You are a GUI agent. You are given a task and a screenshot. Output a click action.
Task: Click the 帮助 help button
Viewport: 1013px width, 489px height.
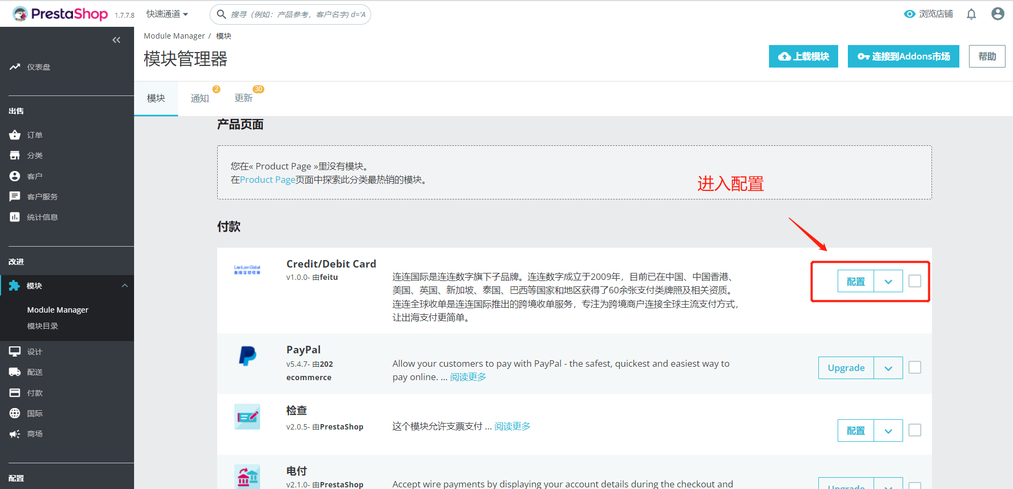(987, 56)
